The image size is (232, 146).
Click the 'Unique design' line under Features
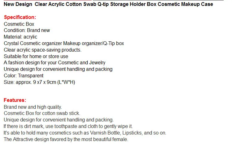pos(59,120)
